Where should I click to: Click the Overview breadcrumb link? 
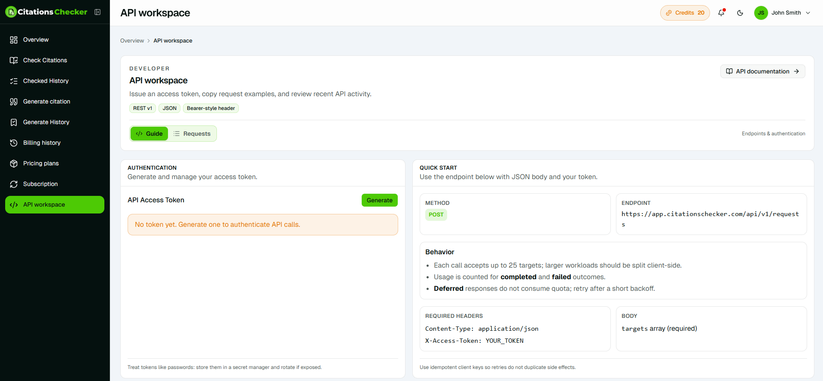coord(132,41)
